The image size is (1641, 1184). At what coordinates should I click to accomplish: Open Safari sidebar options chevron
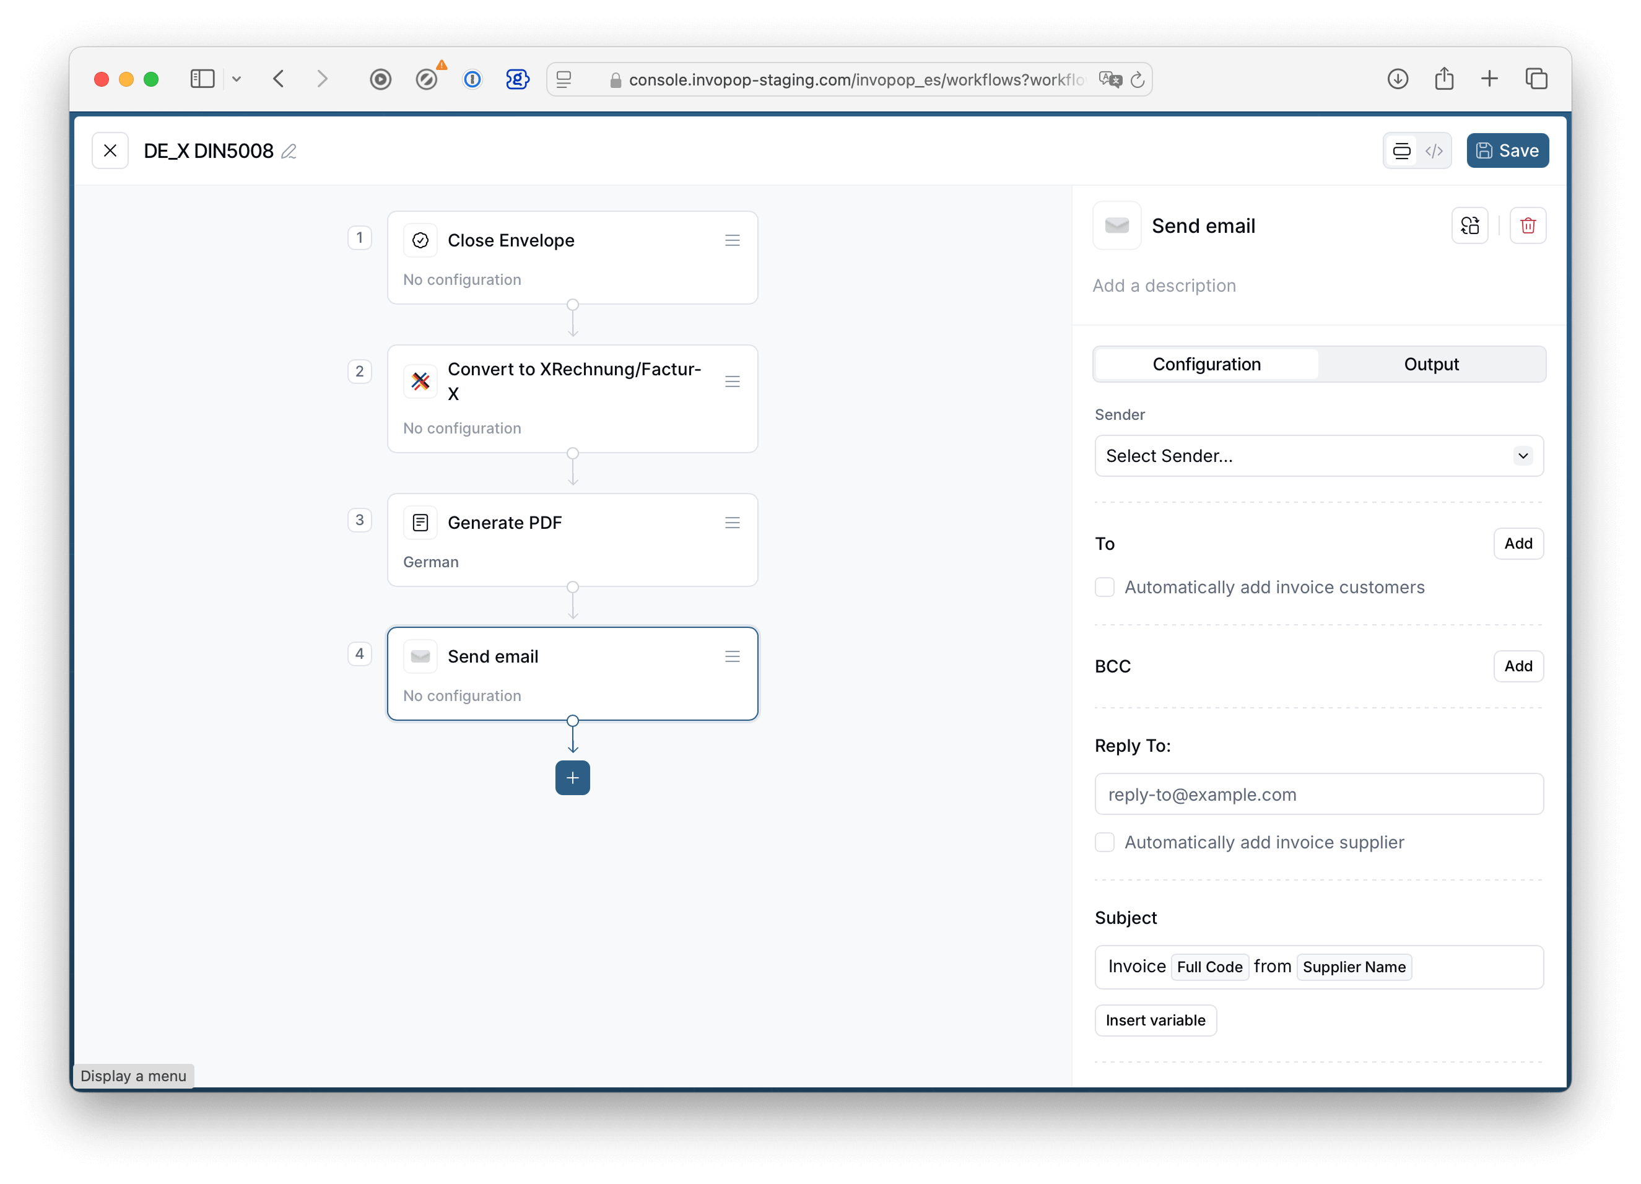[237, 79]
